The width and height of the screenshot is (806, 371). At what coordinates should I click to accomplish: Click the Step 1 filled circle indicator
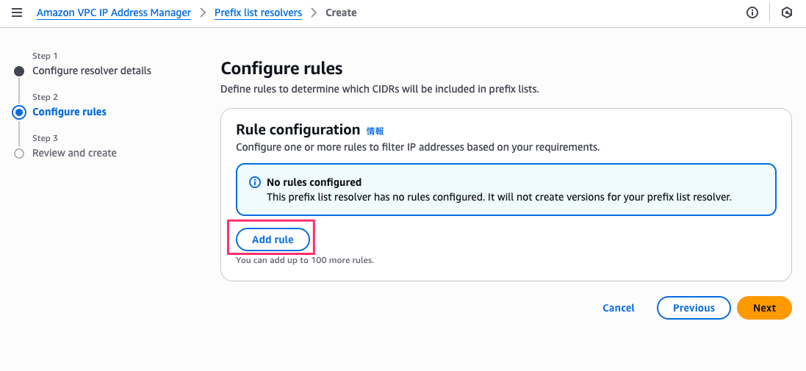point(19,71)
